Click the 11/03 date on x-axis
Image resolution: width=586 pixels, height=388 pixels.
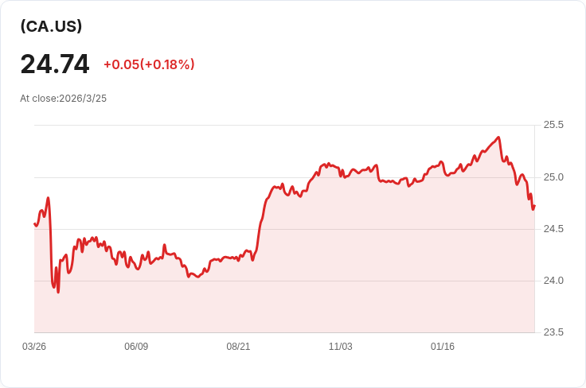340,347
